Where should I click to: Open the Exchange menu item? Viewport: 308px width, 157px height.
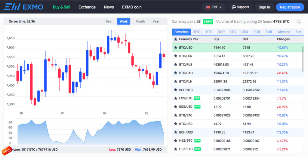[x=87, y=7]
